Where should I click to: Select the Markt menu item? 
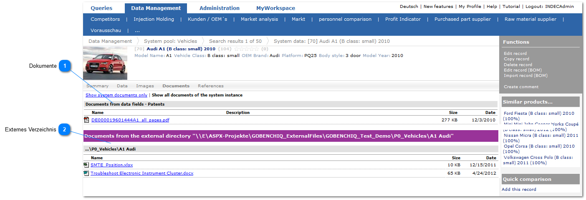(298, 19)
